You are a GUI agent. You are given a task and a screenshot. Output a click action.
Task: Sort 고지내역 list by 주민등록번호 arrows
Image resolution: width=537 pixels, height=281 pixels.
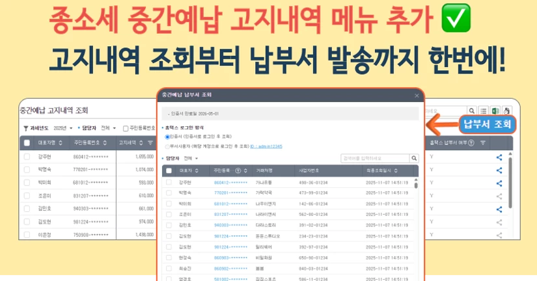[105, 142]
